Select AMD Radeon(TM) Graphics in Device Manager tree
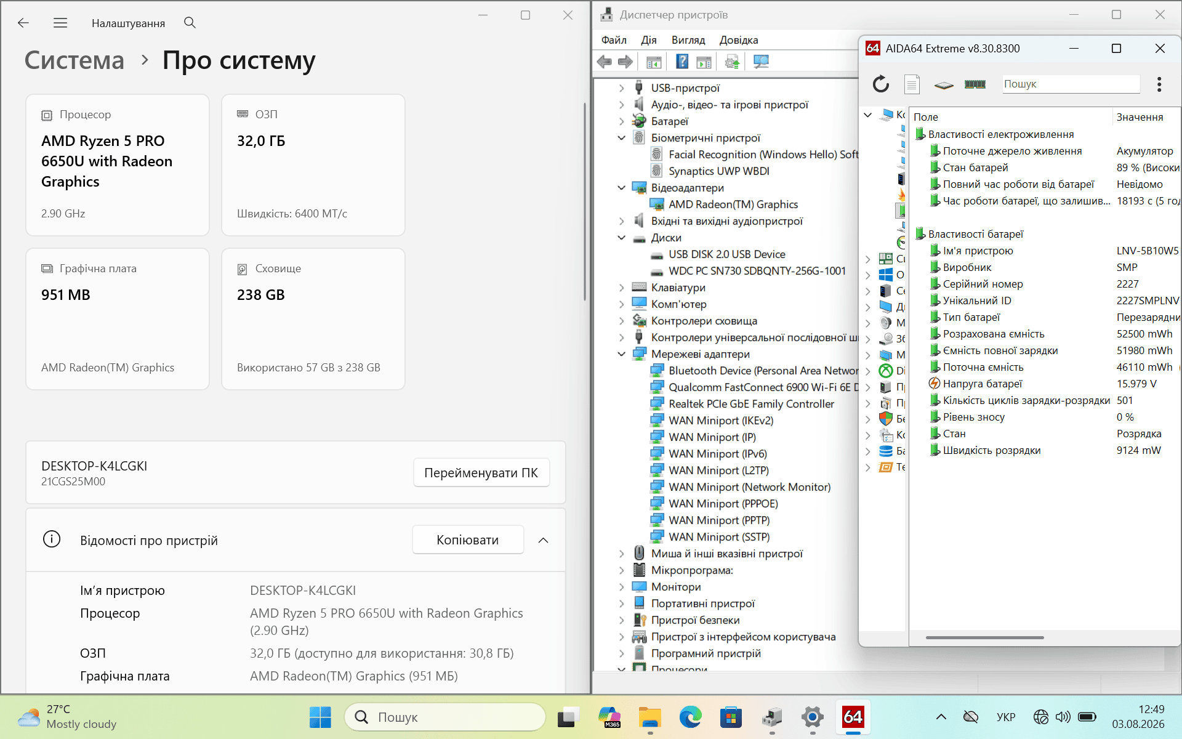 (x=733, y=204)
